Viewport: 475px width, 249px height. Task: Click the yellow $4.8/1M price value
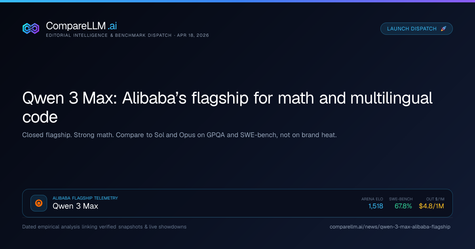(x=431, y=206)
